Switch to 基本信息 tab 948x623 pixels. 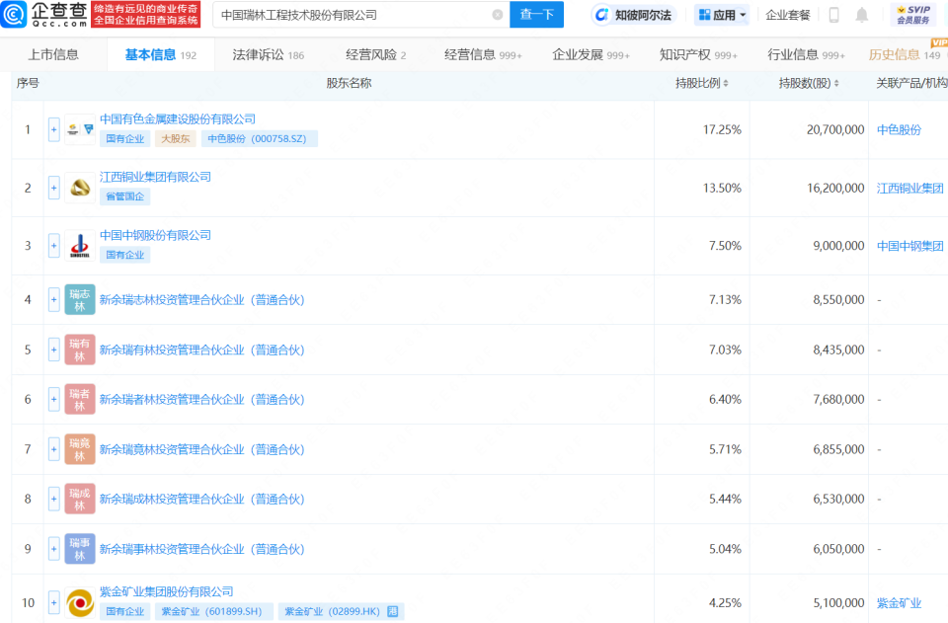pos(160,55)
